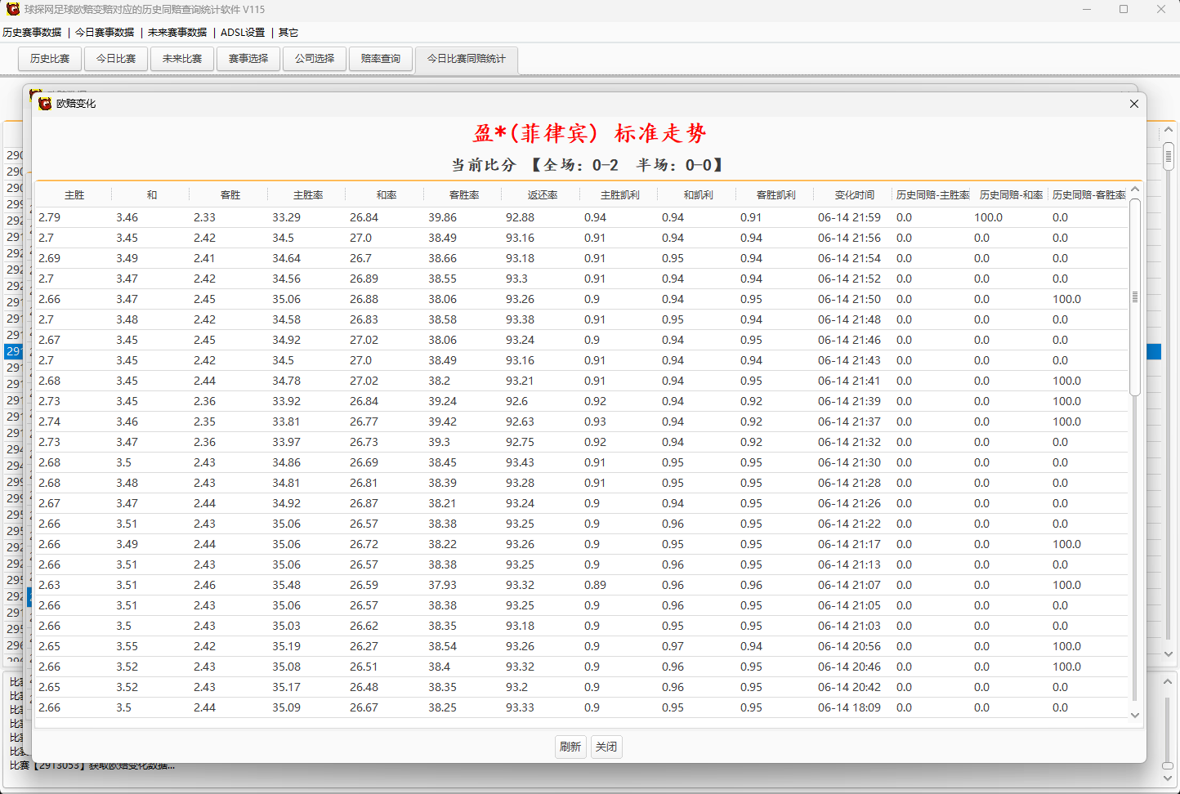Switch to the 今日比赛同赔统计 tab

[x=467, y=59]
